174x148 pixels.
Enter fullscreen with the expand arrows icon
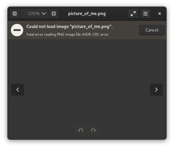point(133,14)
